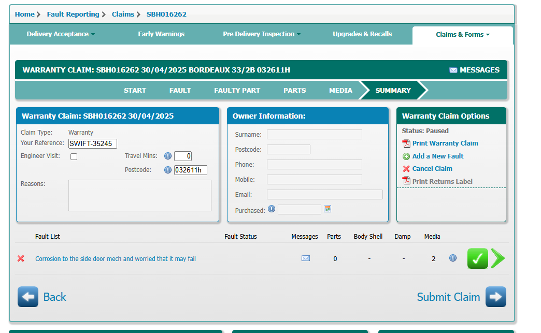Click the info icon in fault row
Screen dimensions: 541x333
click(x=453, y=258)
